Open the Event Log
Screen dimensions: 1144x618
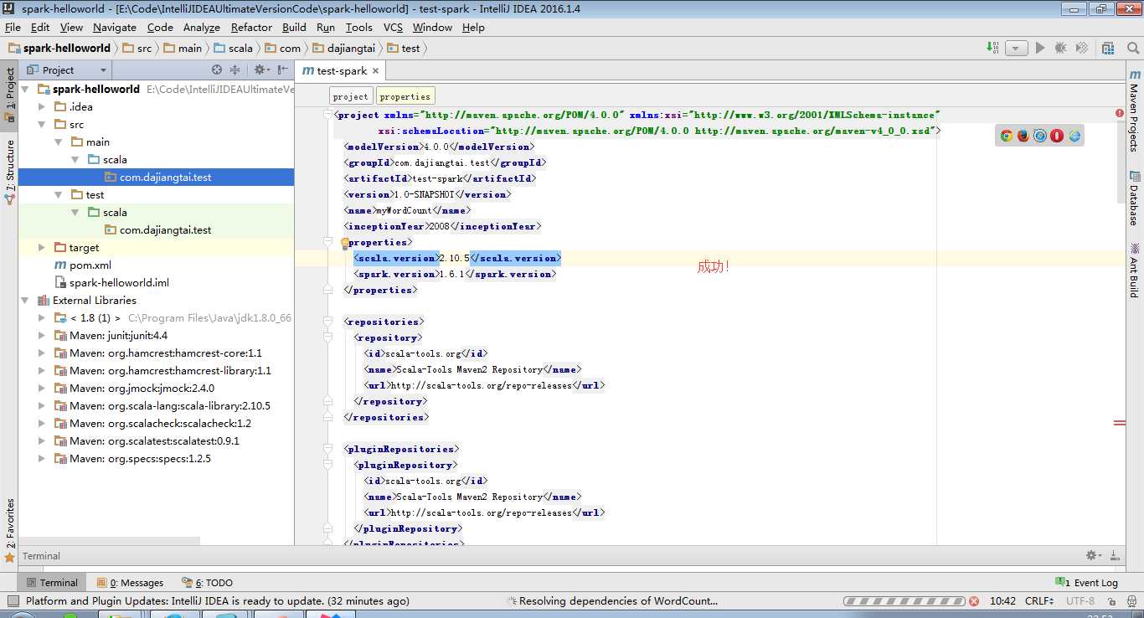[x=1087, y=582]
